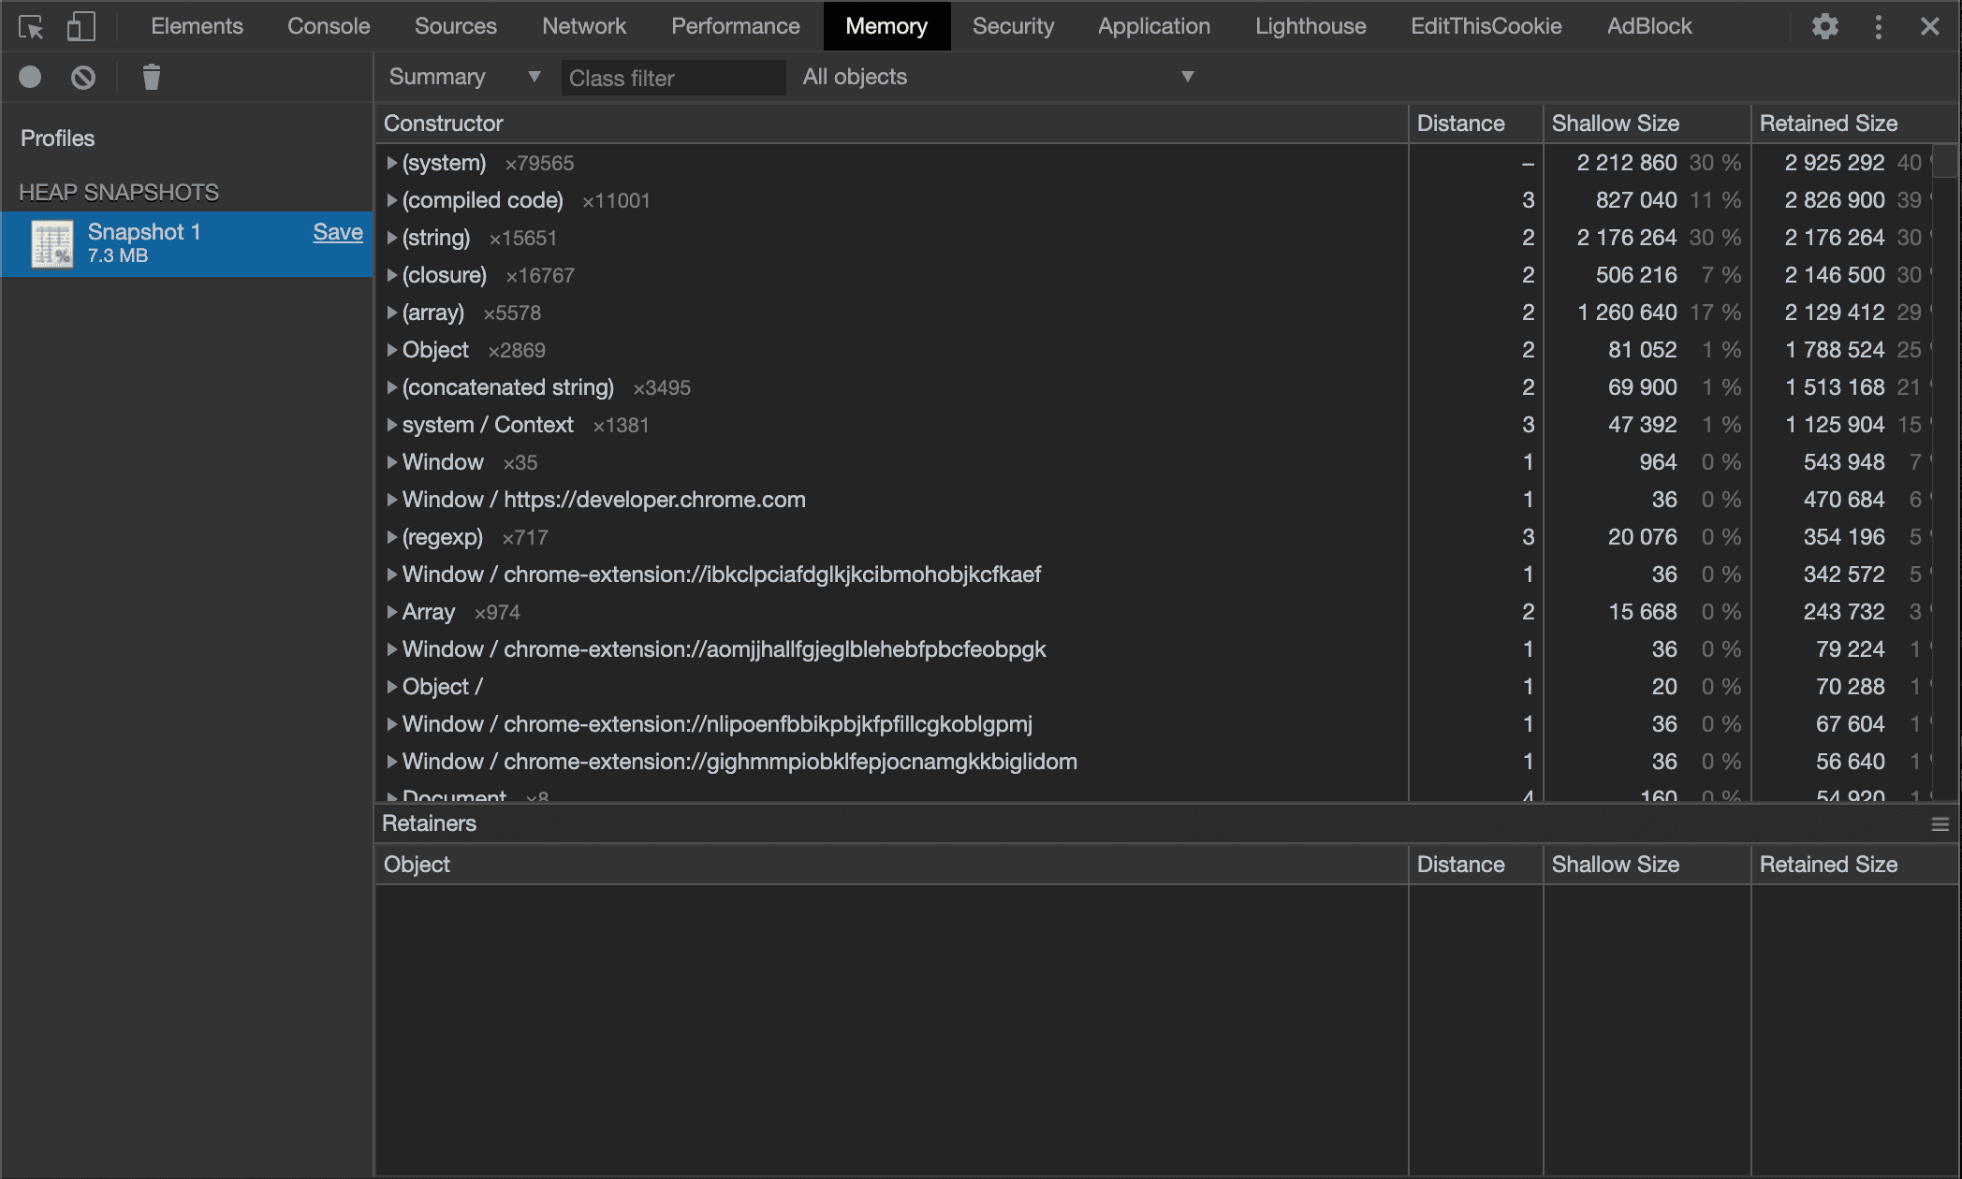Toggle the device toolbar icon

coord(81,26)
